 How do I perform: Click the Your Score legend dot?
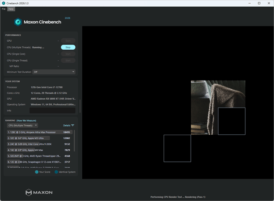click(37, 172)
